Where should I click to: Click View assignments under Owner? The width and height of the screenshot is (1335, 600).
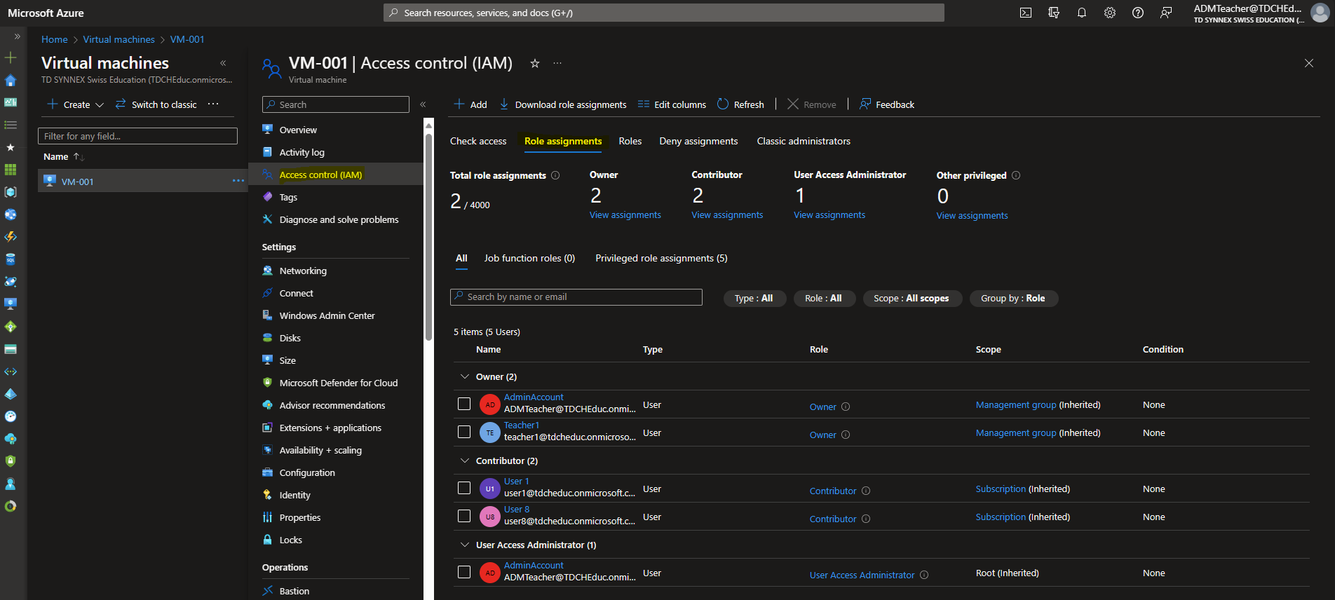(625, 215)
